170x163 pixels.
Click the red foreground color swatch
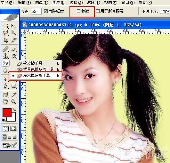[7, 113]
